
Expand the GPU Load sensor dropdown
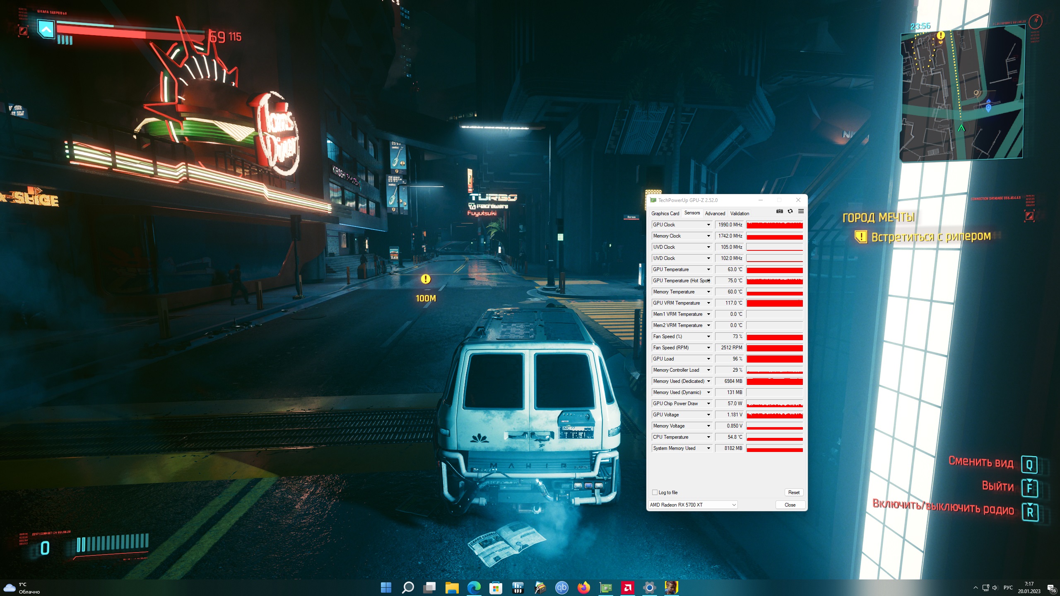(x=708, y=359)
